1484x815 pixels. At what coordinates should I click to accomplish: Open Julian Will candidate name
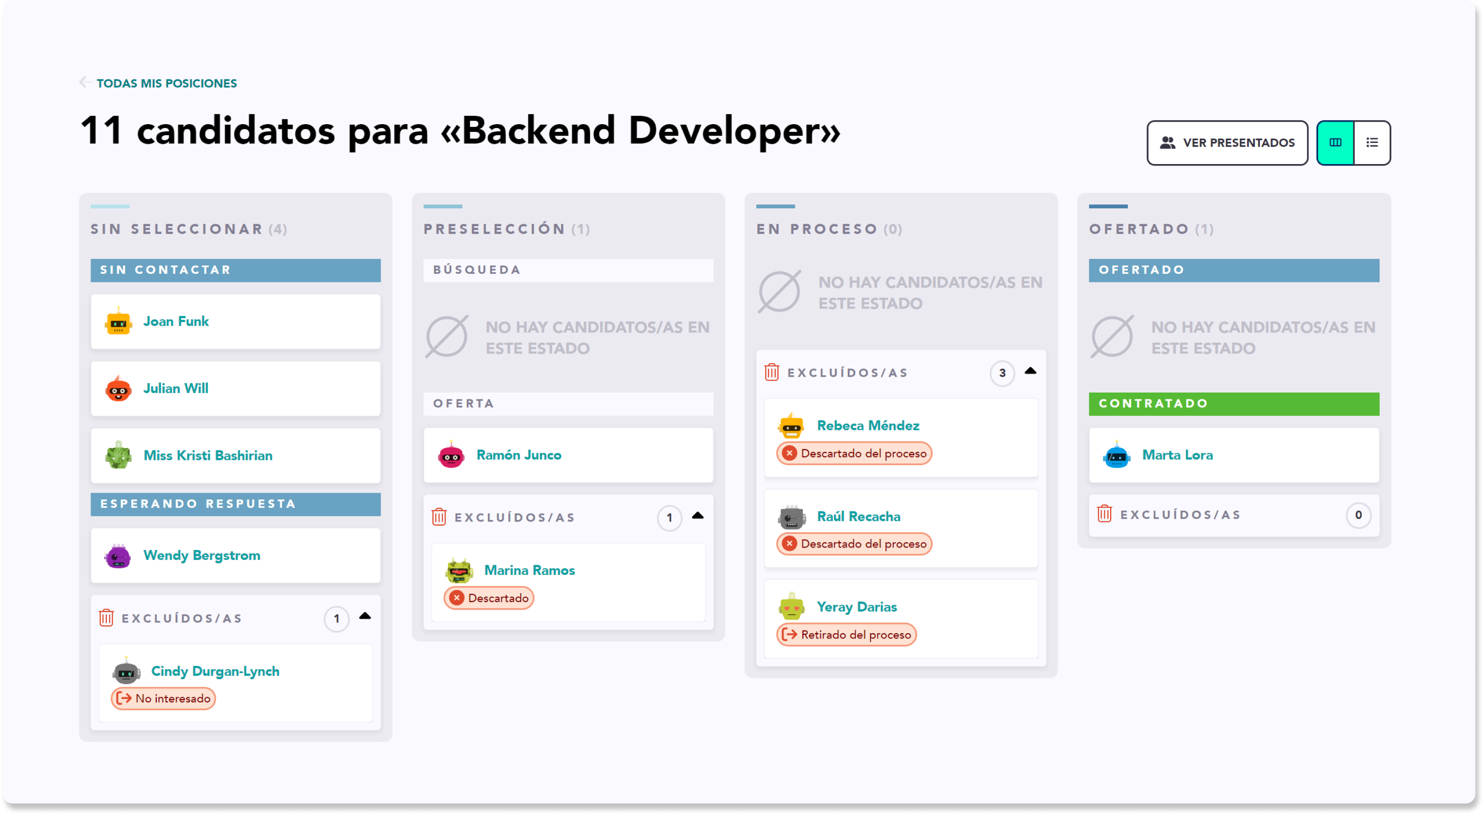coord(176,388)
